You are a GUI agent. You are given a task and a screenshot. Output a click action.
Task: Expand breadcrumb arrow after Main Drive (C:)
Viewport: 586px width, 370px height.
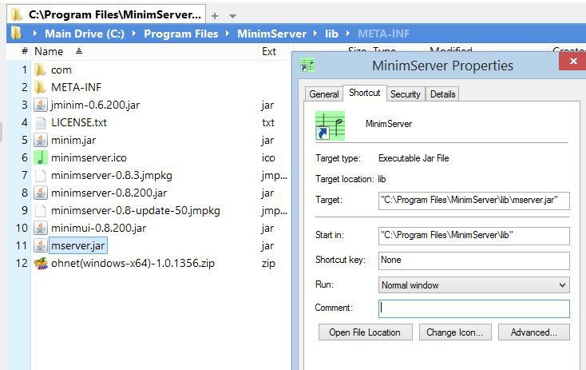click(134, 34)
